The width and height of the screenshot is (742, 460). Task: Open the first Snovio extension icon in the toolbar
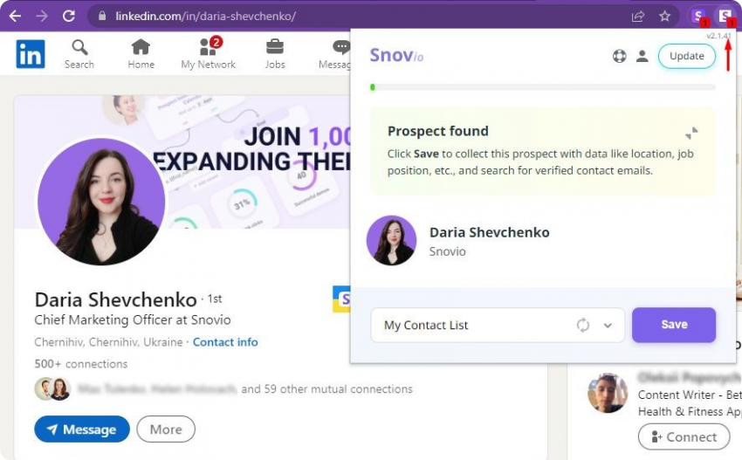(698, 17)
